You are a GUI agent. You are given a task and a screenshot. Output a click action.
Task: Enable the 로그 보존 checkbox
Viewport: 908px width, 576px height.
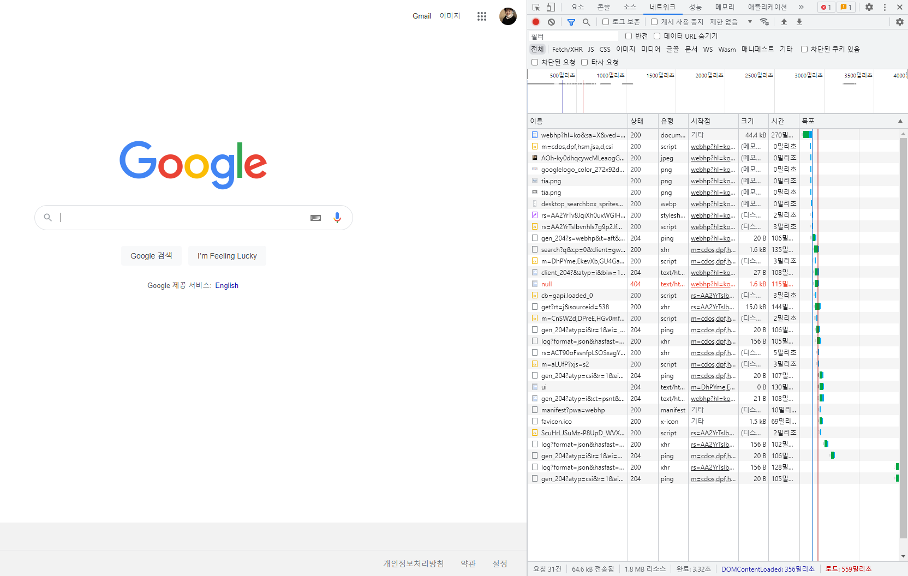(x=606, y=22)
